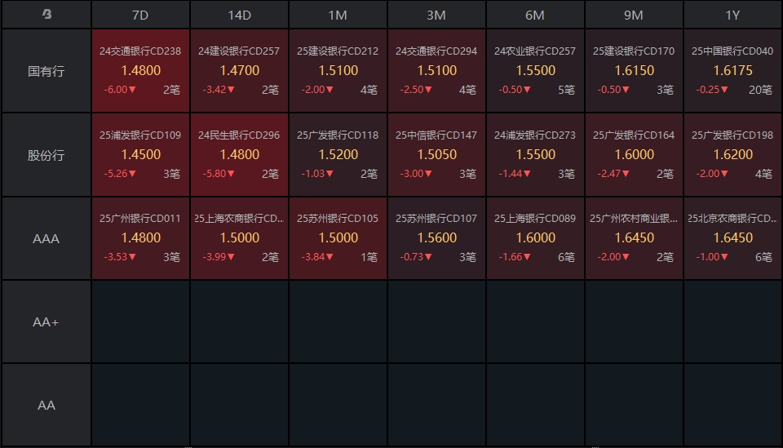
Task: Open the 25广发银行CD118 cell
Action: [x=338, y=154]
